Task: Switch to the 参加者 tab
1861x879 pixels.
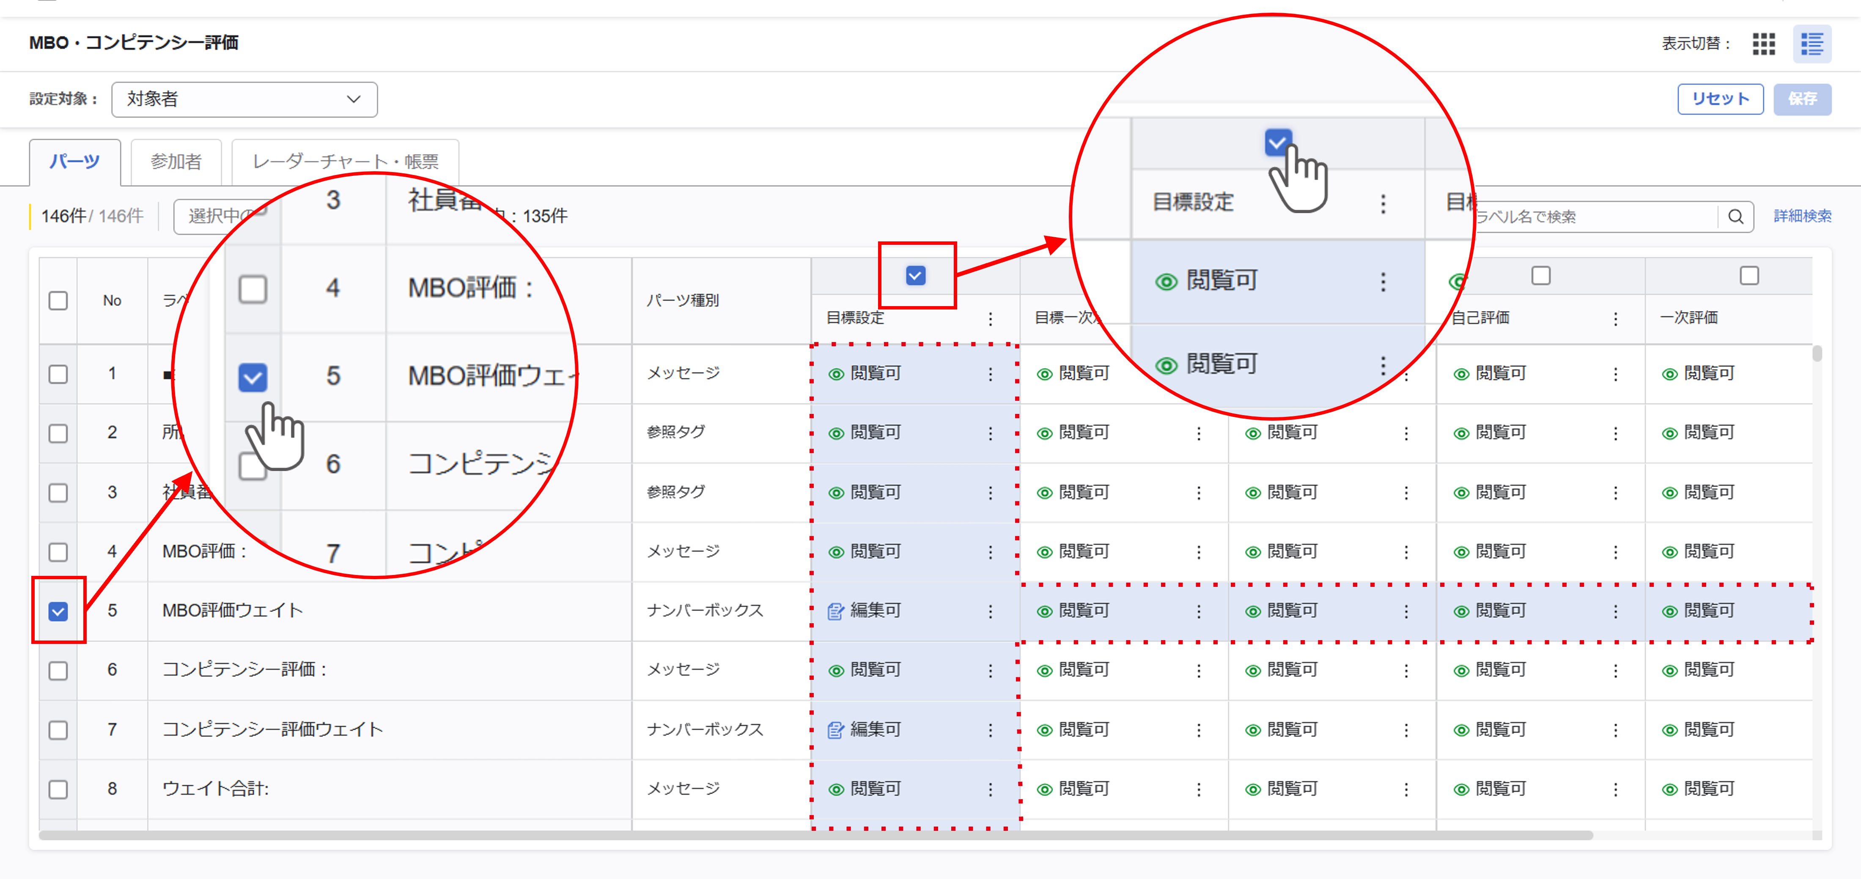Action: pos(176,162)
